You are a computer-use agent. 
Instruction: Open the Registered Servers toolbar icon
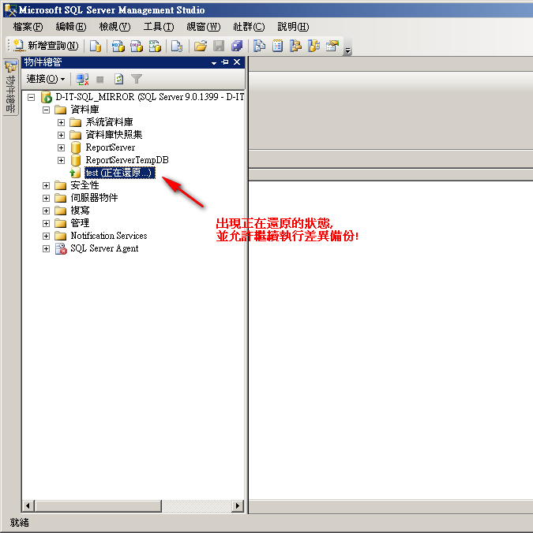259,46
